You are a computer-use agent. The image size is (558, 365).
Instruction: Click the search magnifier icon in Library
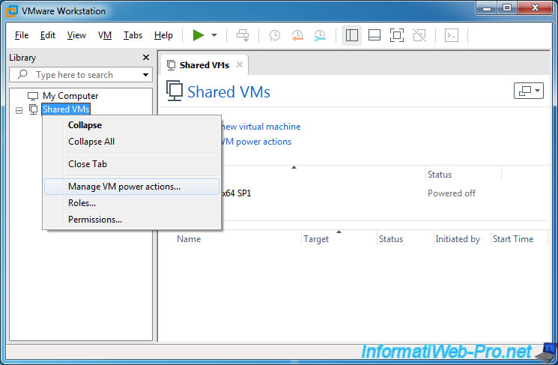pos(22,74)
